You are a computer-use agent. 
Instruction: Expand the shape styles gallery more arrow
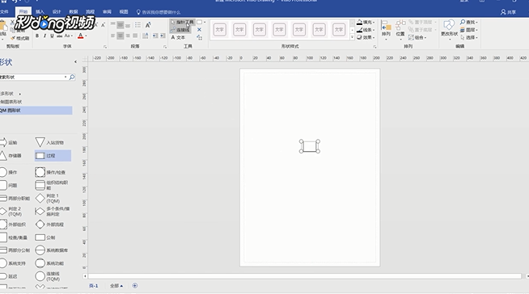point(352,37)
